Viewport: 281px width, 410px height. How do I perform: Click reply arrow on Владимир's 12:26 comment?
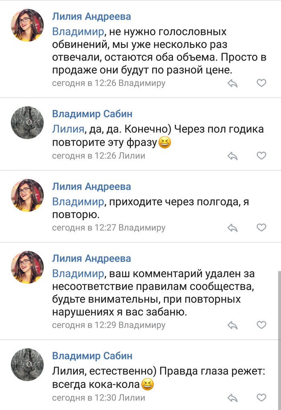tap(233, 156)
